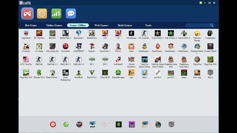Launch the Warcraft III icon
This screenshot has width=237, height=133.
[x=105, y=73]
